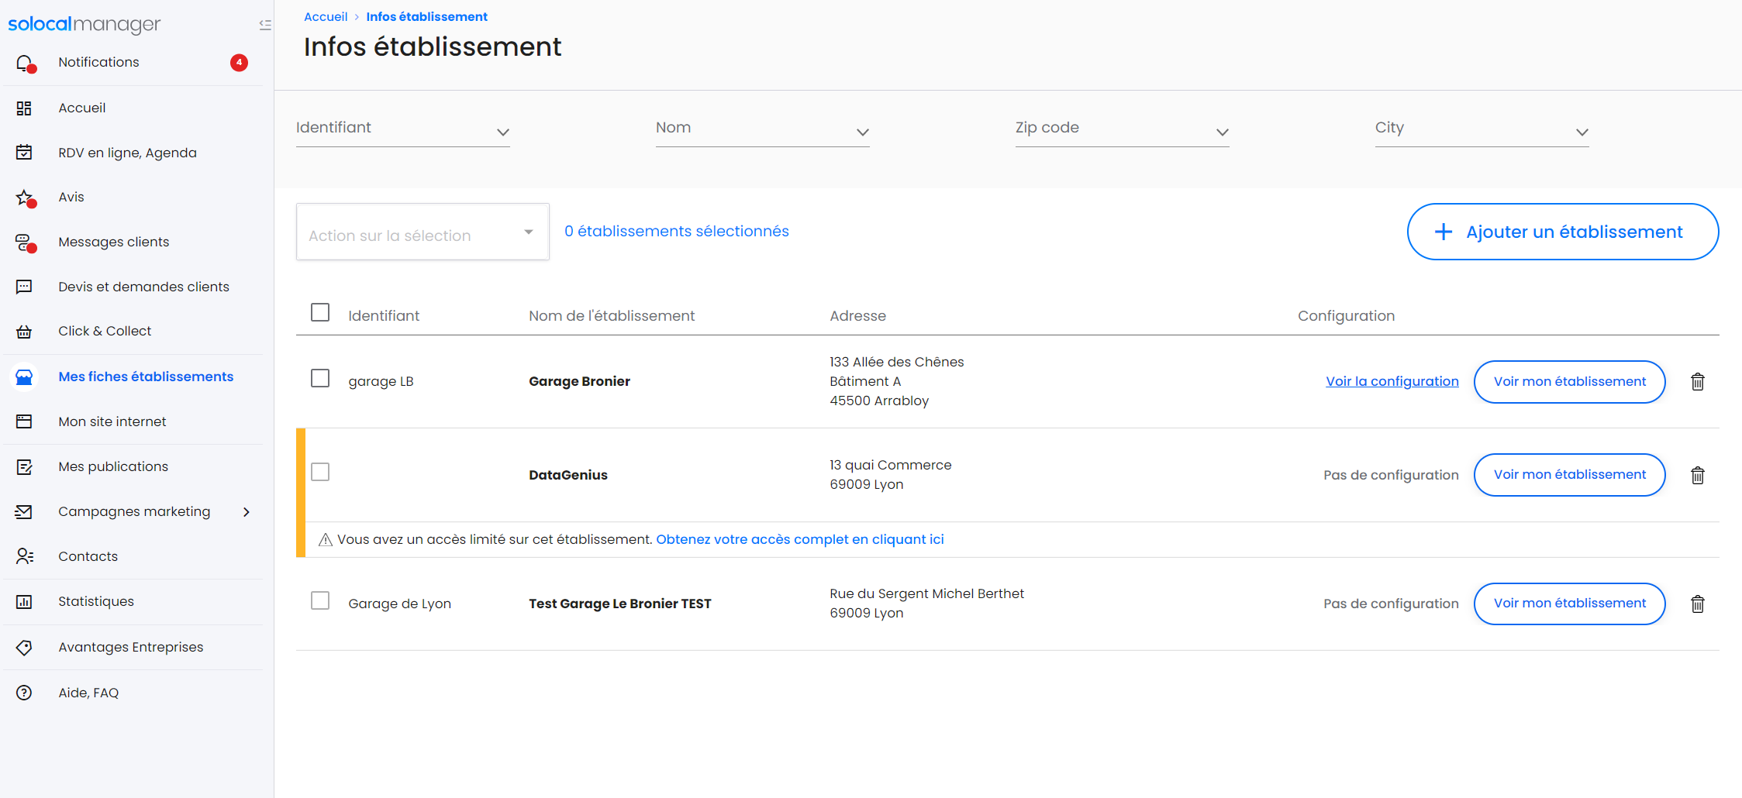Expand the Campagnes marketing submenu

coord(247,512)
